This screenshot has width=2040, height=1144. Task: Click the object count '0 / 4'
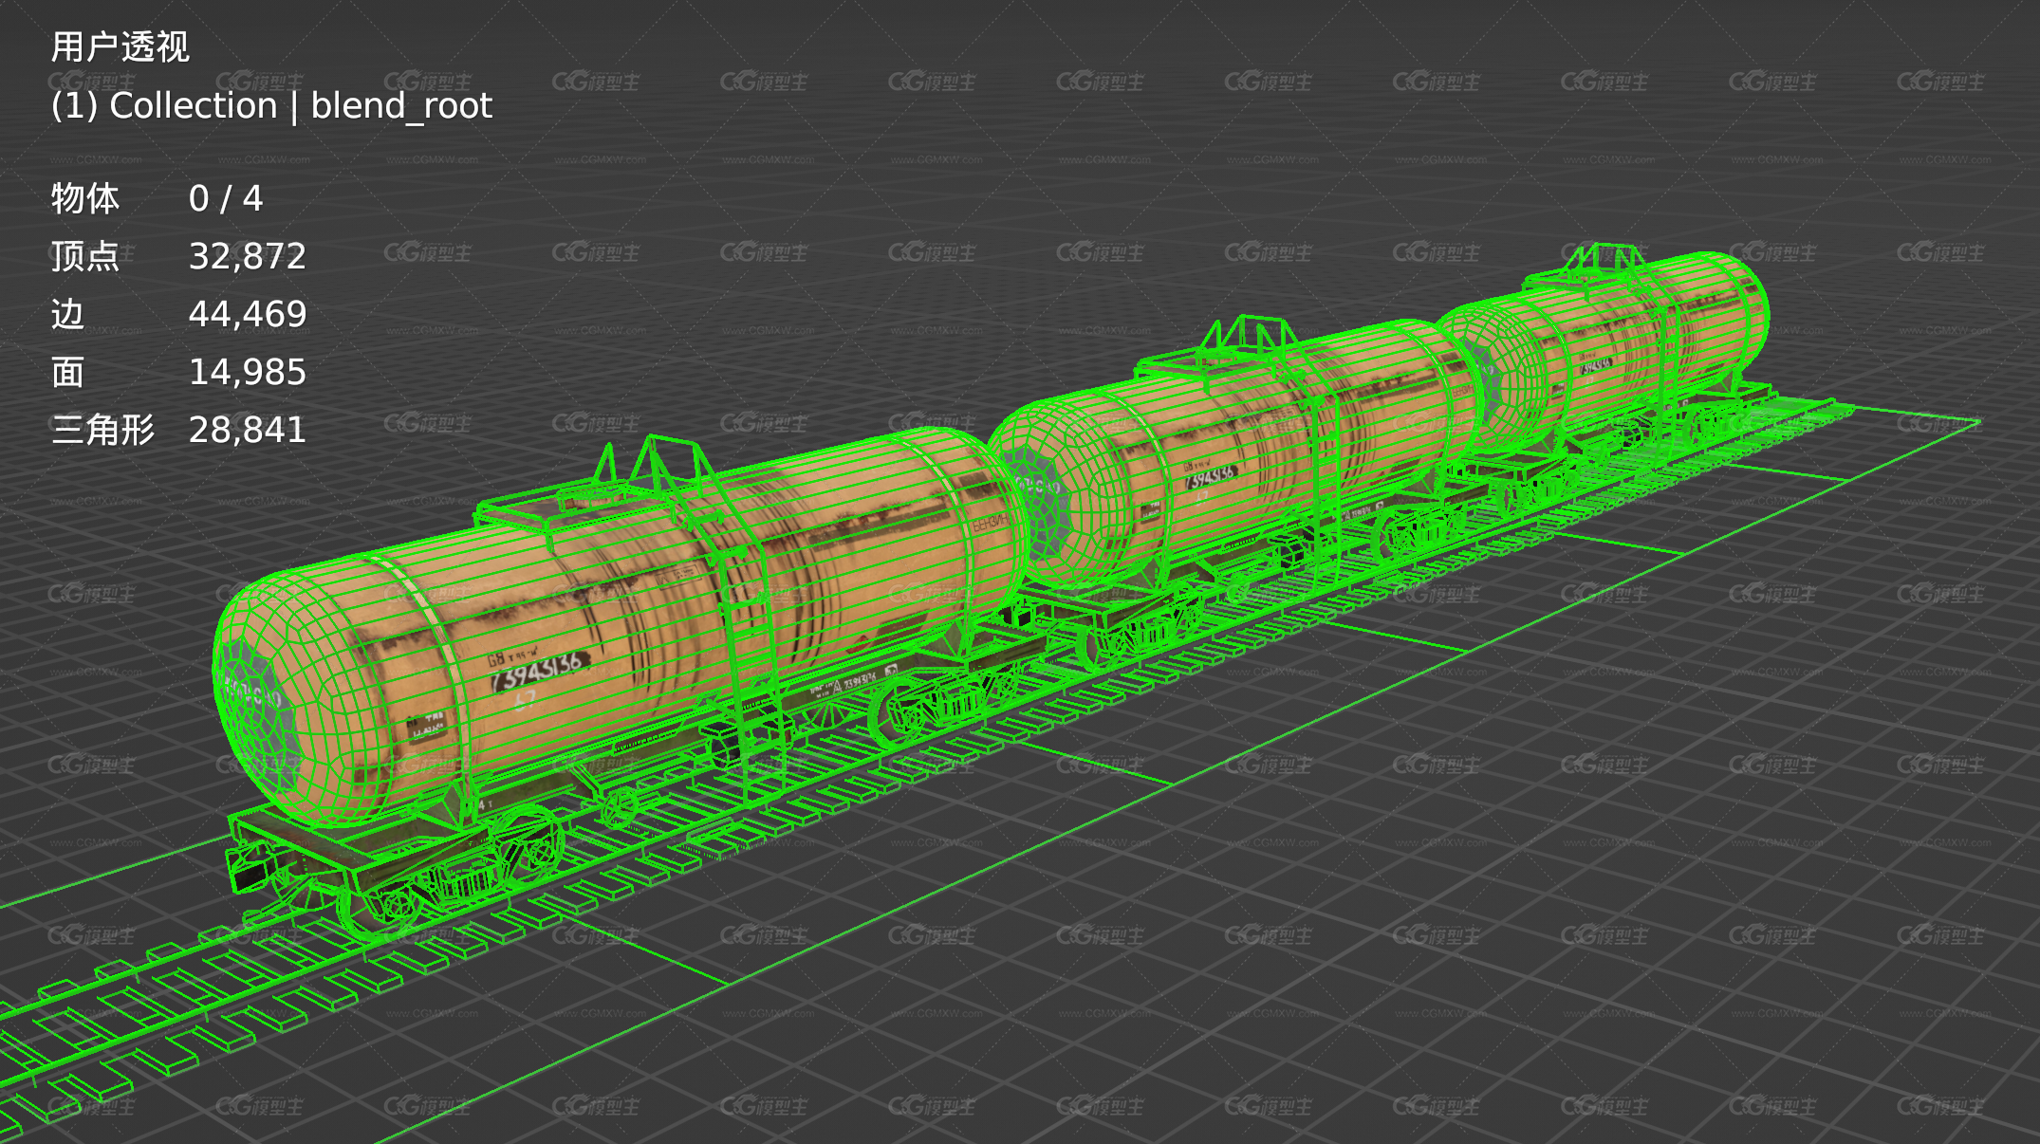(x=226, y=198)
